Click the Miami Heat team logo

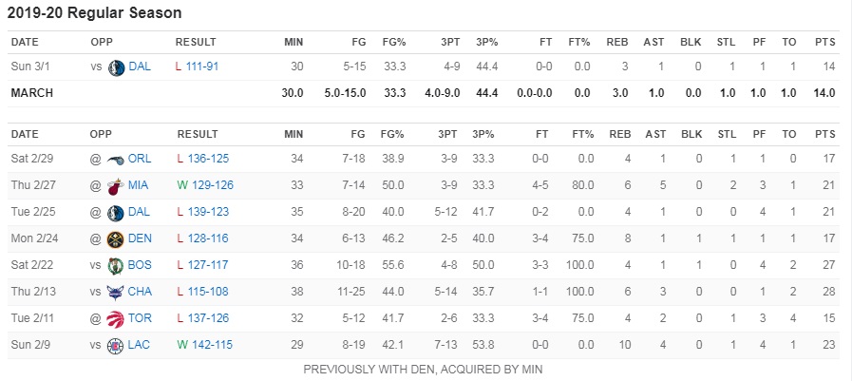(114, 186)
